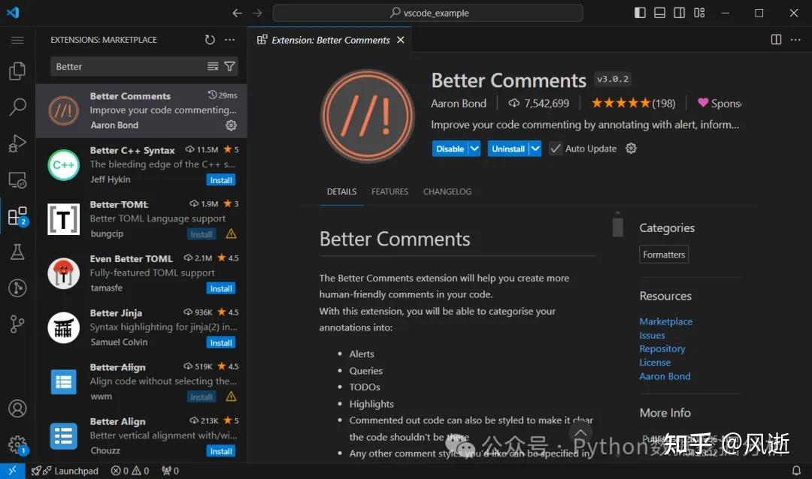Screen dimensions: 812x479
Task: Open the Testing flask view
Action: click(x=17, y=252)
